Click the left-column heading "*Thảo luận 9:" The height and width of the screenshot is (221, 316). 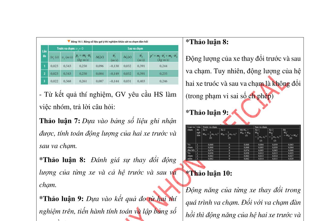tap(62, 199)
